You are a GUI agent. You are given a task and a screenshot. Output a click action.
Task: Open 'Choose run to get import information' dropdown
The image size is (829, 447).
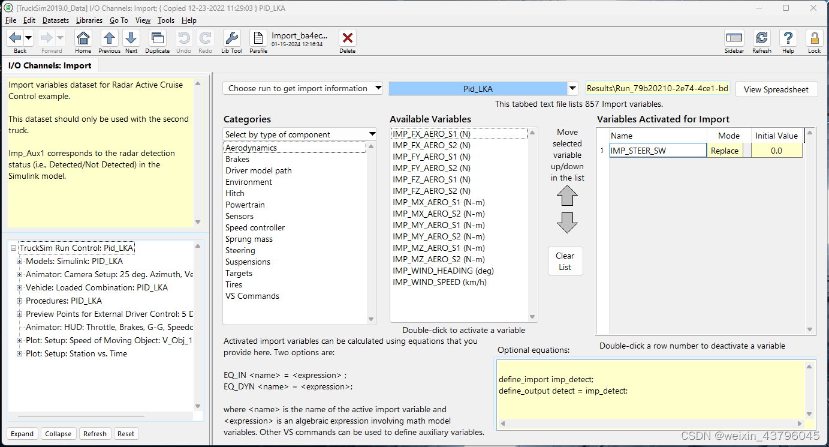pos(303,88)
